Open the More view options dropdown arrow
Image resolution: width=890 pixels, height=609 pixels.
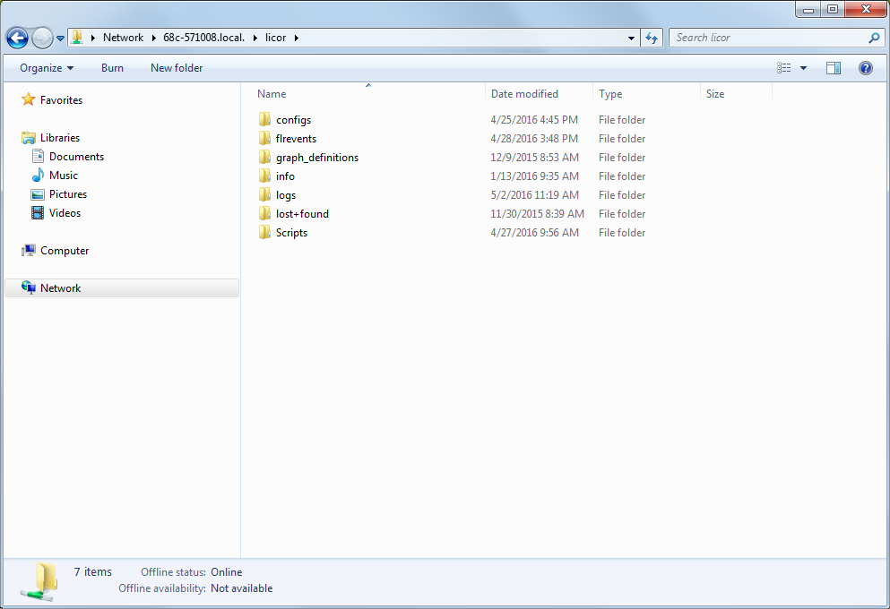click(803, 68)
